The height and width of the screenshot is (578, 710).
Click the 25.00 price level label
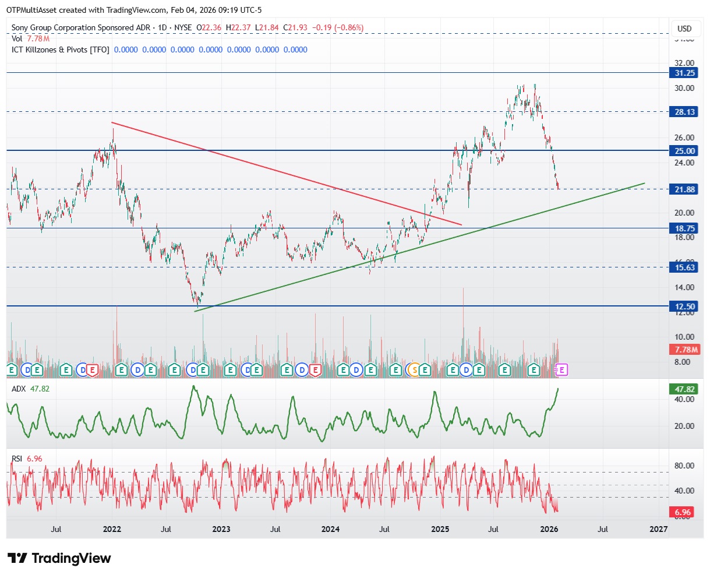tap(684, 151)
